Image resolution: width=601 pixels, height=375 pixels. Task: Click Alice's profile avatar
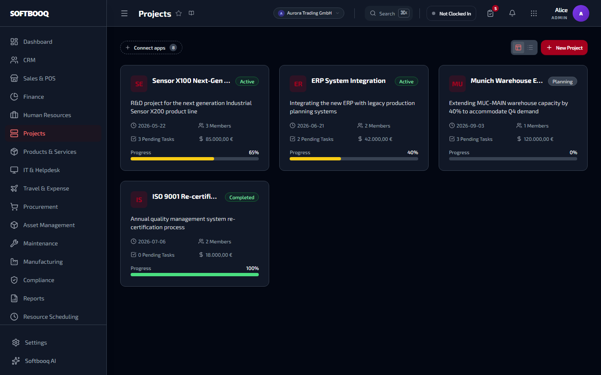pos(581,13)
